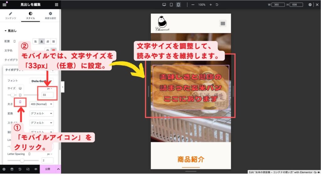Select the mobile device for サイズ
Image resolution: width=321 pixels, height=191 pixels.
[20, 102]
